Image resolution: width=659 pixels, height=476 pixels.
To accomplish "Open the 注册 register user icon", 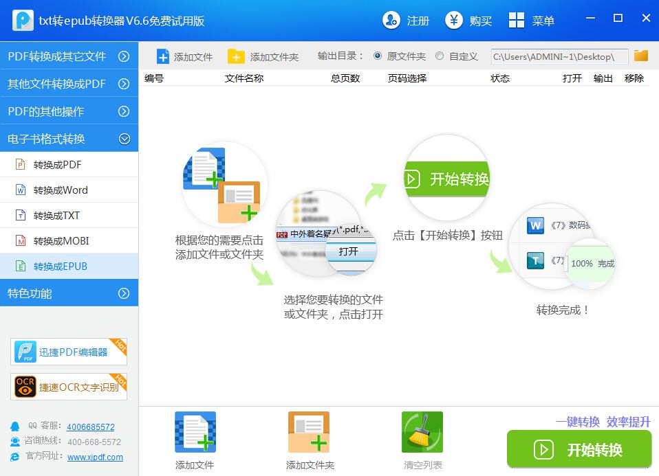I will tap(391, 20).
